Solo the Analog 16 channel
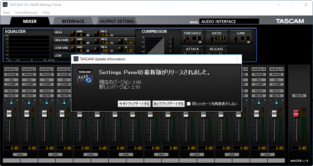313x166 pixels. click(276, 91)
